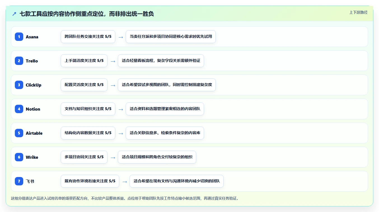Viewport: 379px width, 212px height.
Task: Select the ClickUp tool name
Action: [x=34, y=85]
